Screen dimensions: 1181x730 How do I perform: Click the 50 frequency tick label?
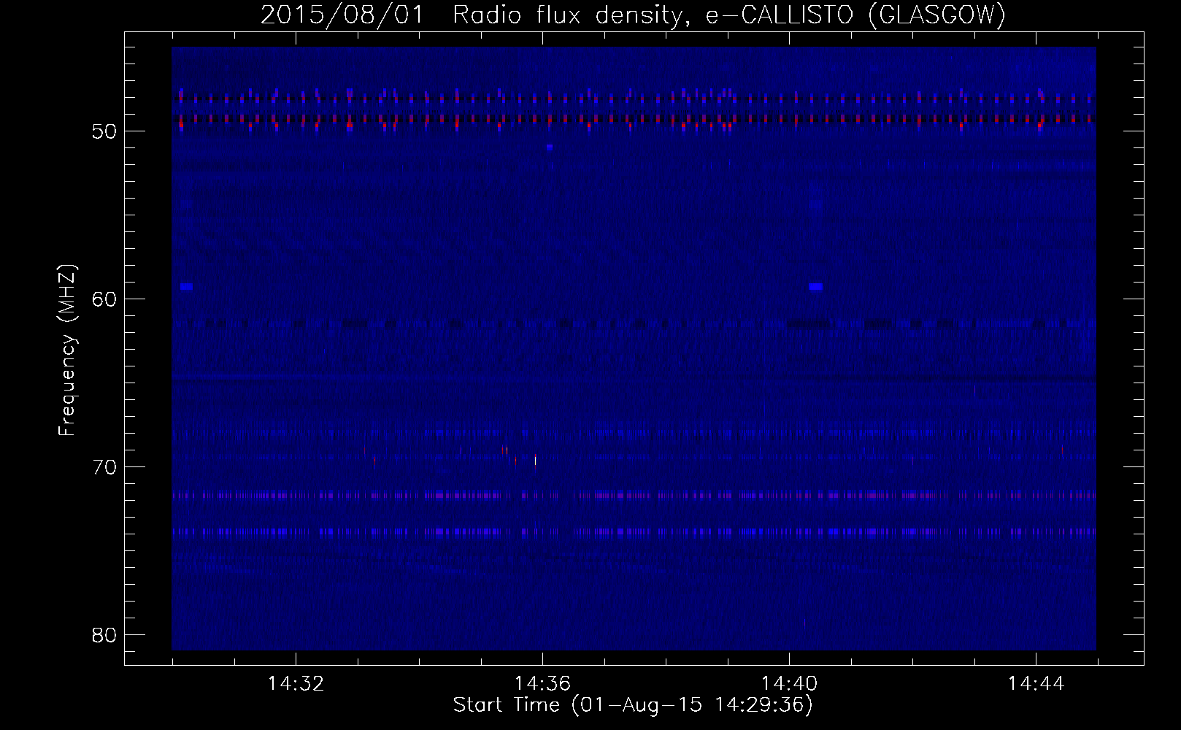pos(104,131)
